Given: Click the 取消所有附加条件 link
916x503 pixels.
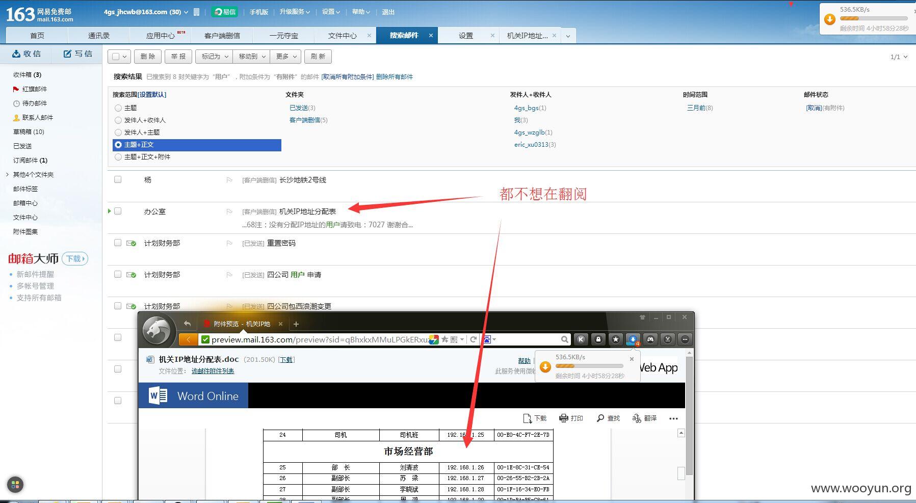Looking at the screenshot, I should (347, 77).
